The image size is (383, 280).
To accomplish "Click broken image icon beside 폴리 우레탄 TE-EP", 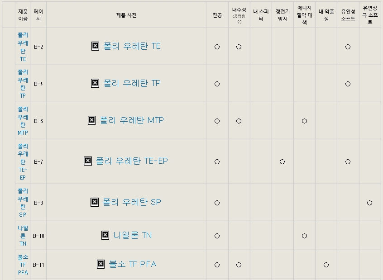I will point(88,161).
